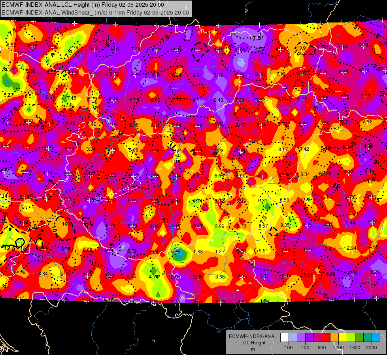This screenshot has width=387, height=355.
Task: Click the wind shear value 5.31
Action: coord(262,201)
